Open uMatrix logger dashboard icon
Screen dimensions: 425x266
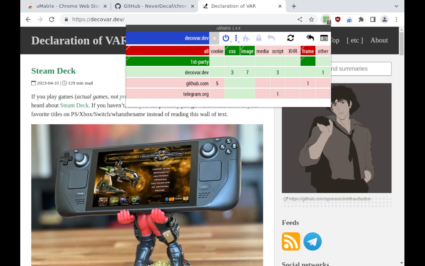click(324, 38)
